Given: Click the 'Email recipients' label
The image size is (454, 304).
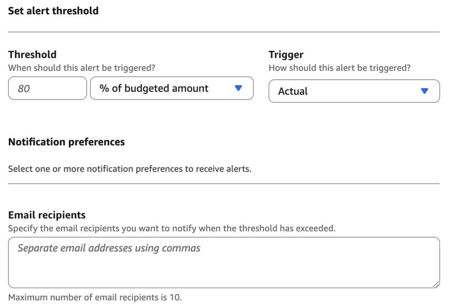Looking at the screenshot, I should [x=47, y=215].
